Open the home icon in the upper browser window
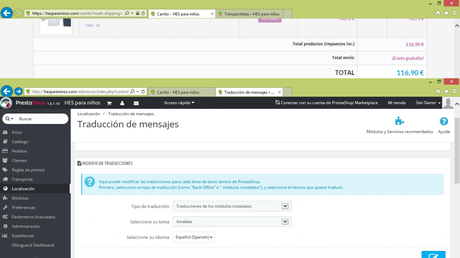The image size is (460, 258). [x=438, y=13]
